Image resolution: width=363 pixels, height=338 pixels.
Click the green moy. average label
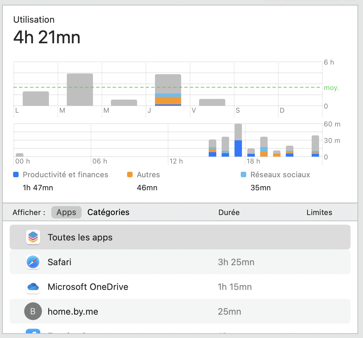coord(331,88)
